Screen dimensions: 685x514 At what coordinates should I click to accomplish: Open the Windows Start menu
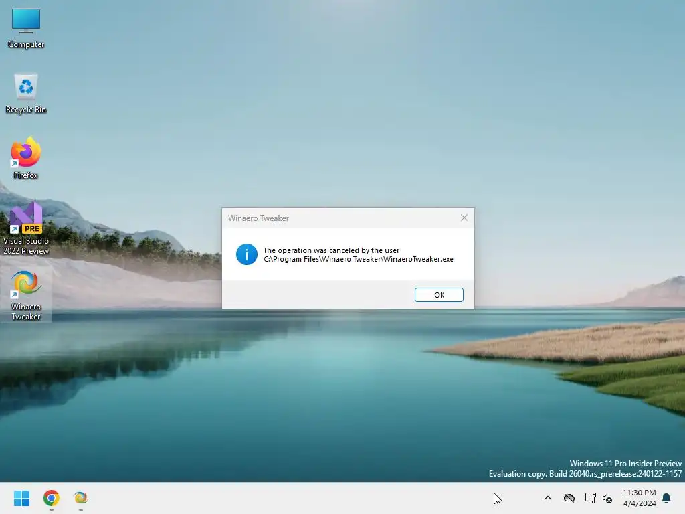click(x=21, y=498)
